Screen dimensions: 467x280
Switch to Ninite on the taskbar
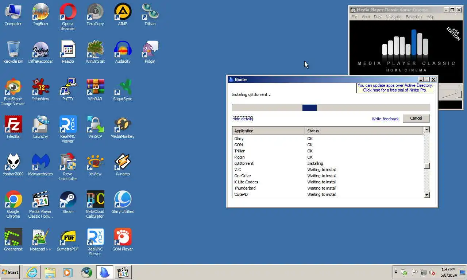click(104, 272)
